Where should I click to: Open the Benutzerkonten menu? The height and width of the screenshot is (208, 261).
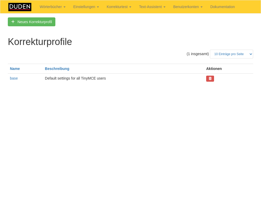pyautogui.click(x=186, y=7)
